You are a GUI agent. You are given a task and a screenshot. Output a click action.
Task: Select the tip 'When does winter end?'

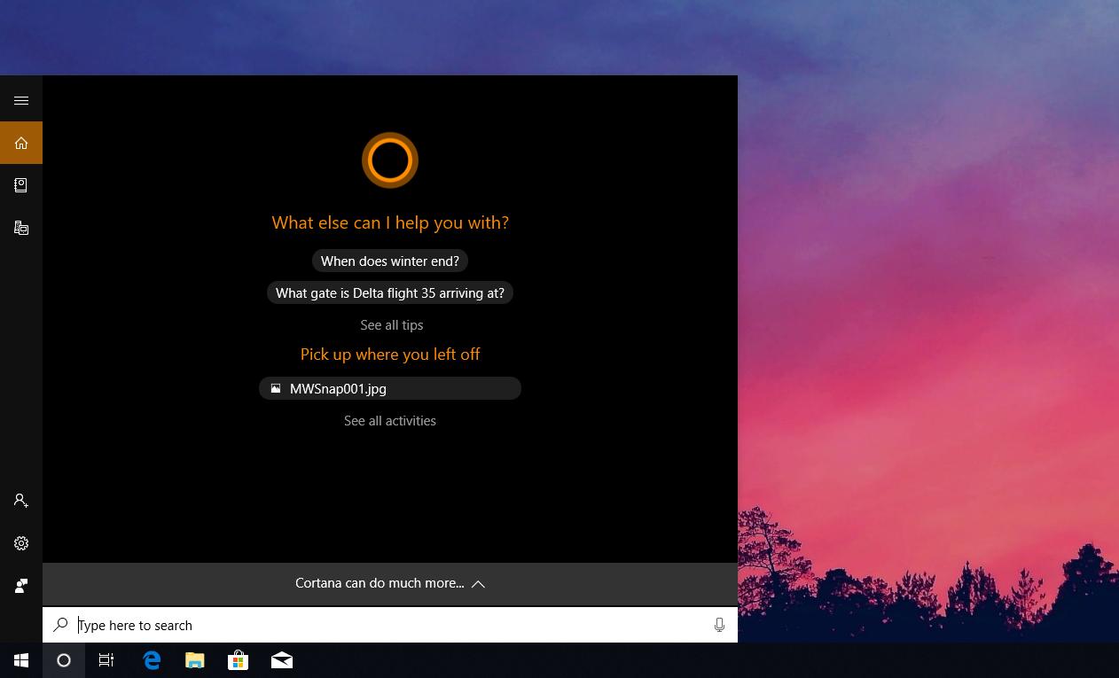pos(390,261)
